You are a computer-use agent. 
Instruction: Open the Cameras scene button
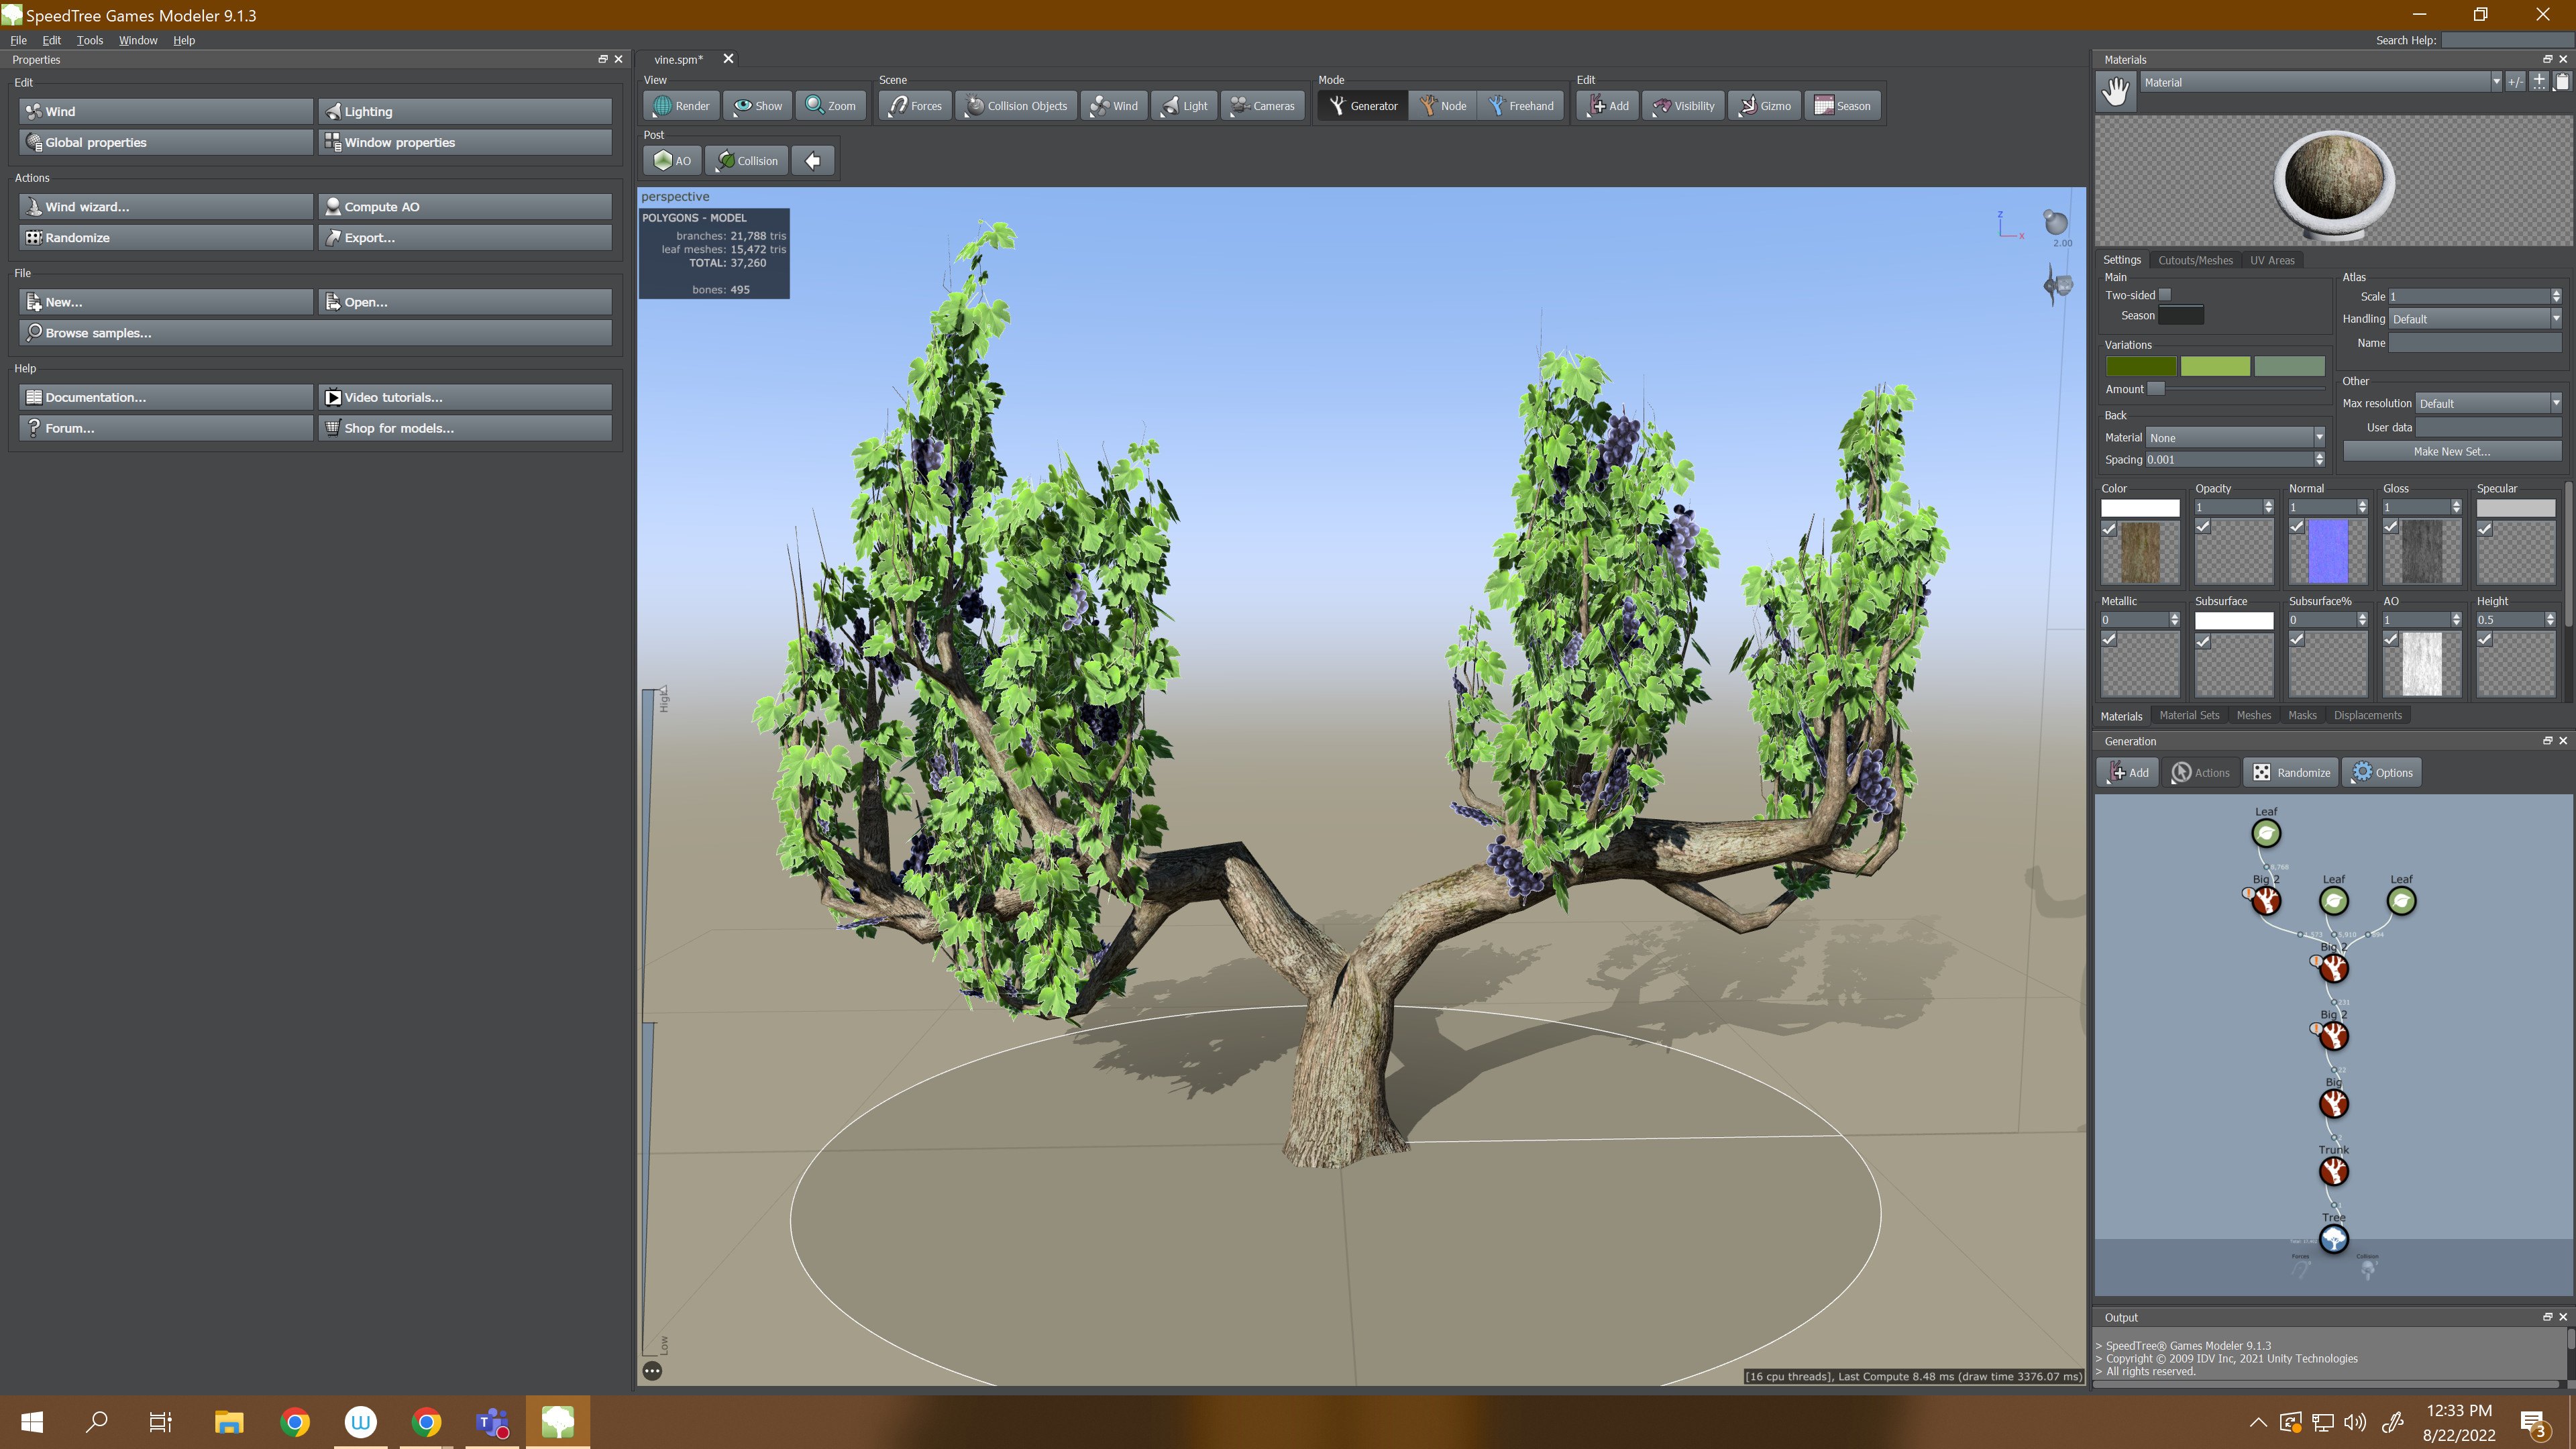click(x=1262, y=106)
